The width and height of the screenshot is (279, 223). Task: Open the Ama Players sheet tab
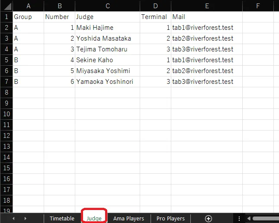click(x=128, y=219)
